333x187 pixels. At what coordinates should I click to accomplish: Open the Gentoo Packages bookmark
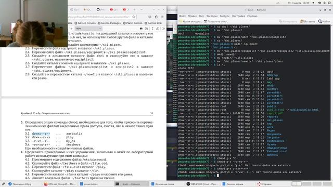pos(109,23)
